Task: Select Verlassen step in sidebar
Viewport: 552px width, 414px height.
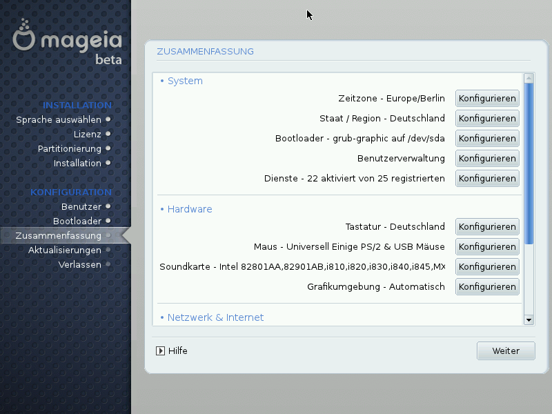Action: [84, 264]
